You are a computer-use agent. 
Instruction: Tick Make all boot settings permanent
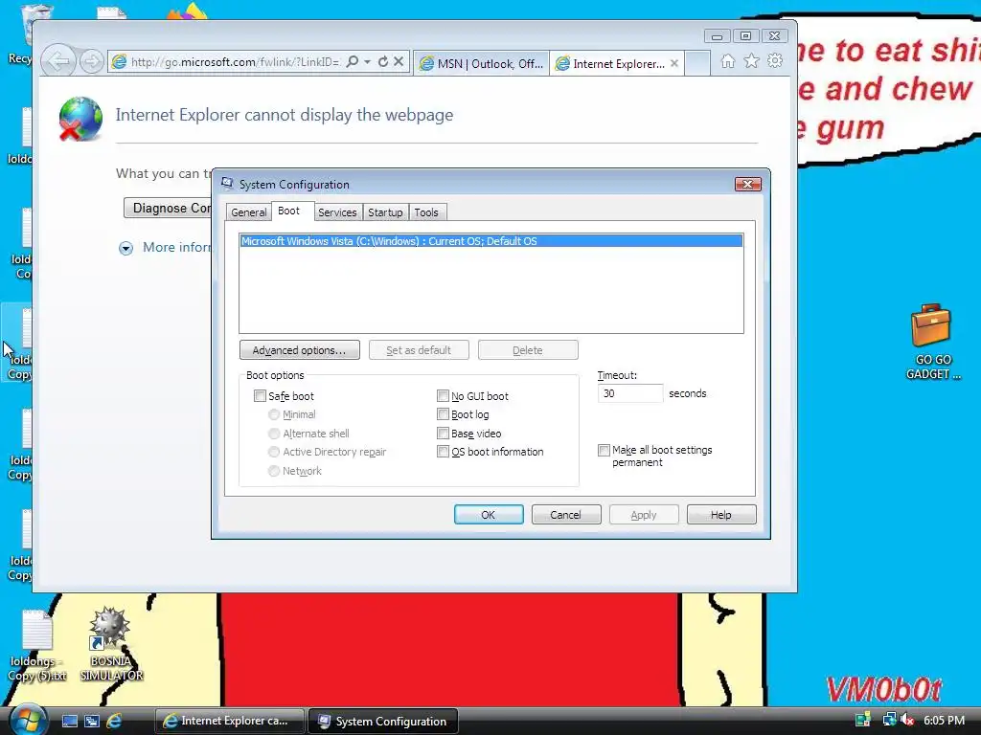(x=604, y=450)
